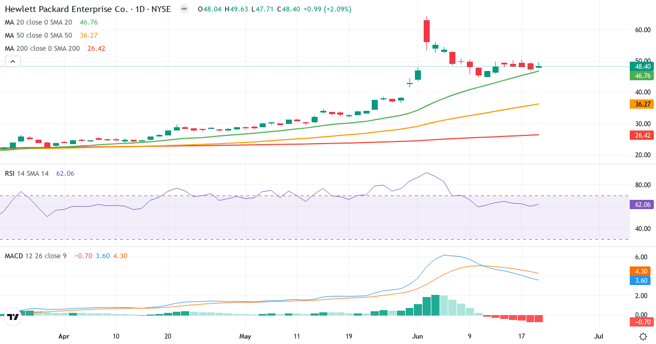Image resolution: width=656 pixels, height=344 pixels.
Task: Click the MA 200 indicator legend
Action: point(43,49)
